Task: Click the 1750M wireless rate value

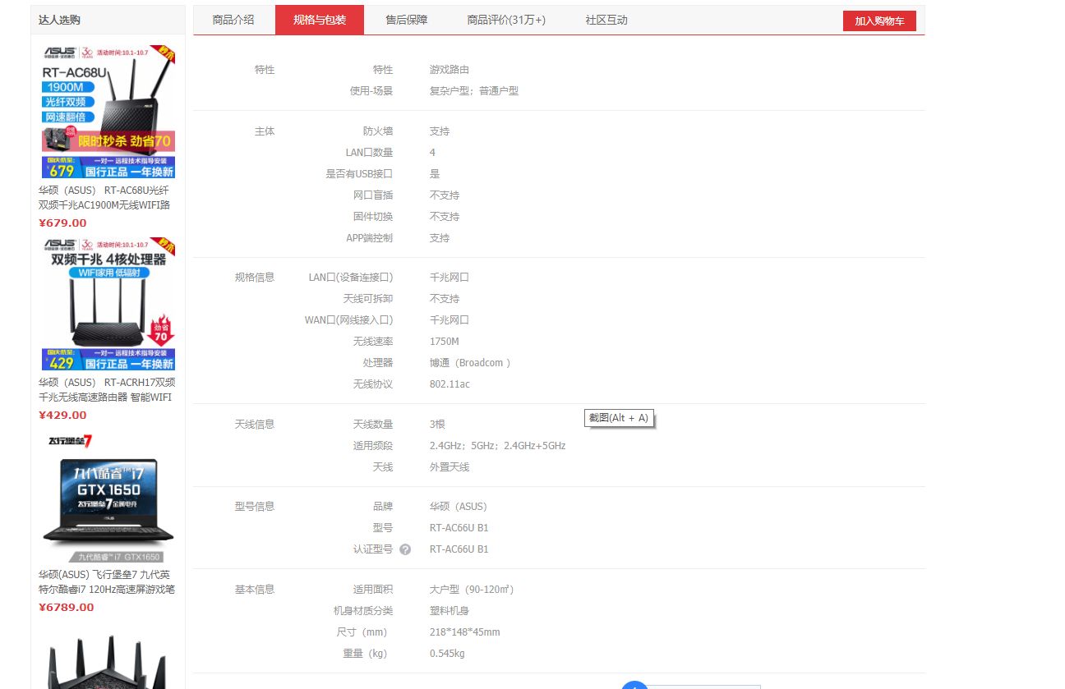Action: (445, 342)
